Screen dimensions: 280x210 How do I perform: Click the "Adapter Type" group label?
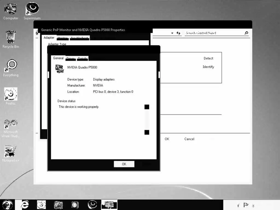click(x=57, y=44)
